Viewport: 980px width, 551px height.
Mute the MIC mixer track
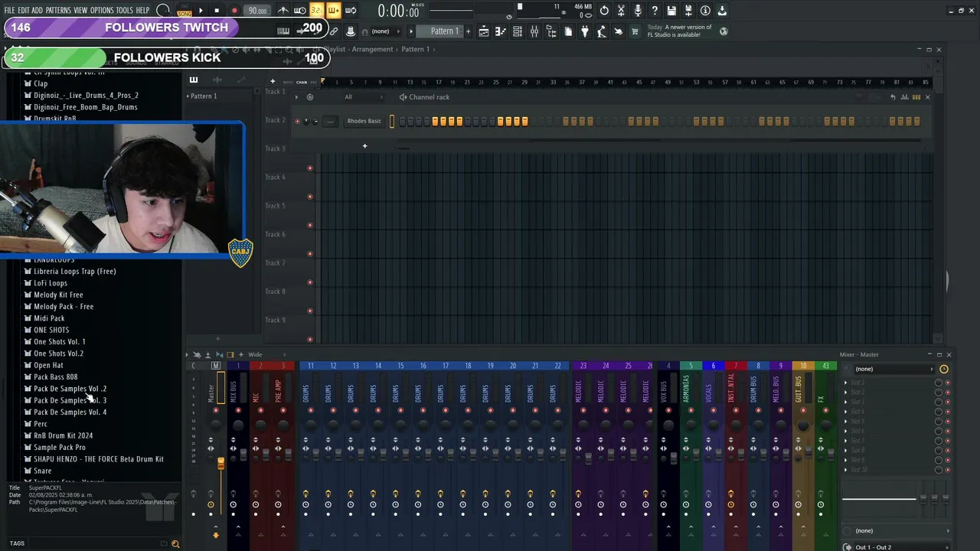pos(260,410)
